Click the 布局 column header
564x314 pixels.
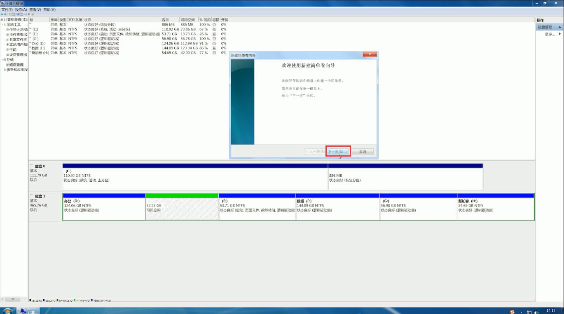[x=54, y=20]
